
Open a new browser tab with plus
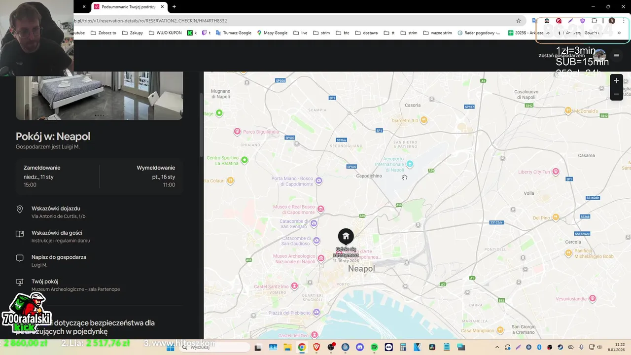coord(174,7)
